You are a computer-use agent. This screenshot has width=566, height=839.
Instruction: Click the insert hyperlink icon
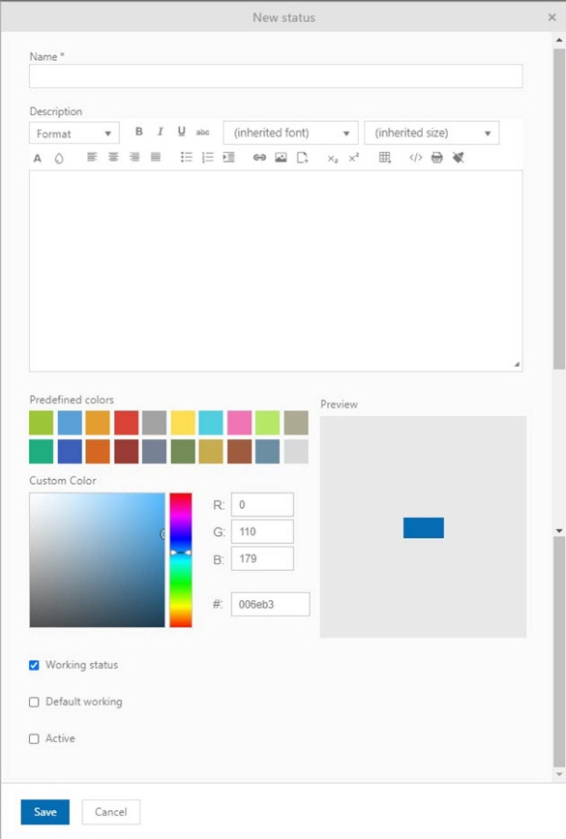click(259, 158)
